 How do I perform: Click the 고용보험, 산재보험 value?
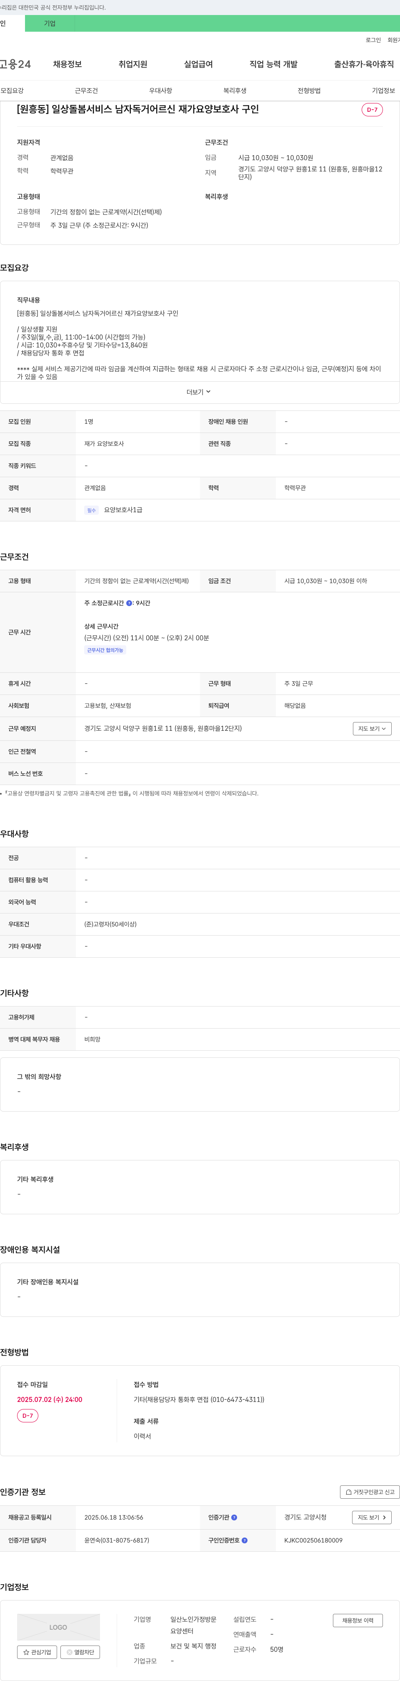coord(107,705)
